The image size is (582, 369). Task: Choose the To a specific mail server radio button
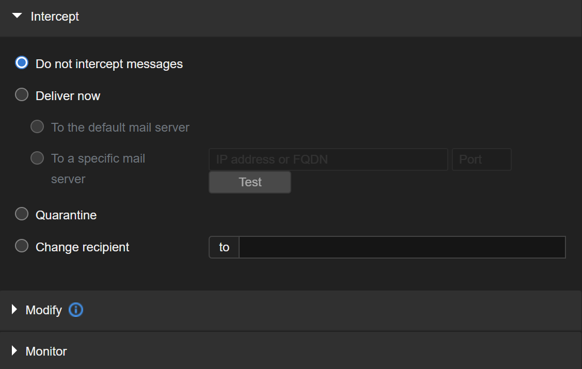pos(37,158)
